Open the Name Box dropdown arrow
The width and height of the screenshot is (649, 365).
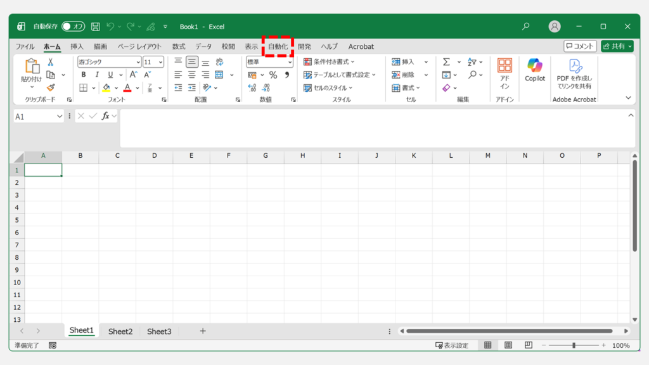tap(59, 117)
